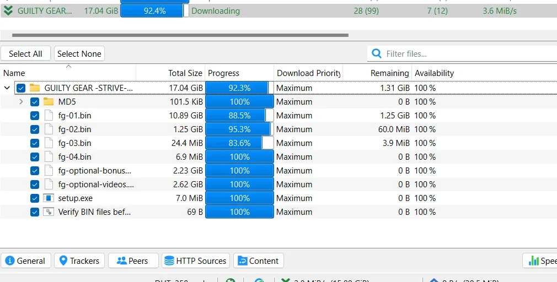Image resolution: width=557 pixels, height=282 pixels.
Task: Open the HTTP Sources tab
Action: pos(196,261)
